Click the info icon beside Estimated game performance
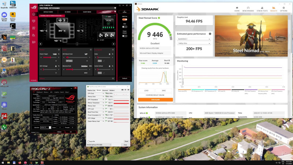The image size is (293, 165). coord(210,34)
